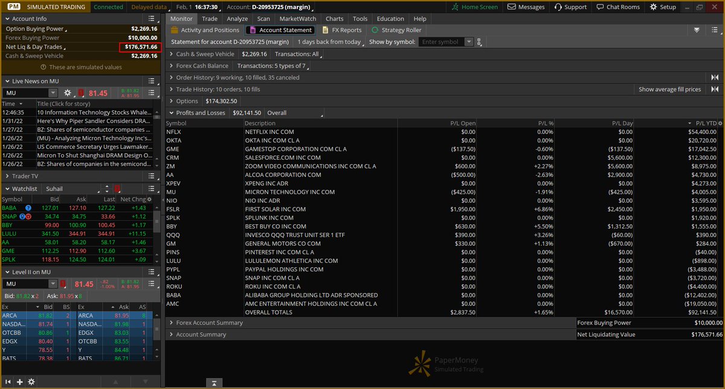This screenshot has width=725, height=389.
Task: Click Live News settings gear icon
Action: tap(68, 93)
